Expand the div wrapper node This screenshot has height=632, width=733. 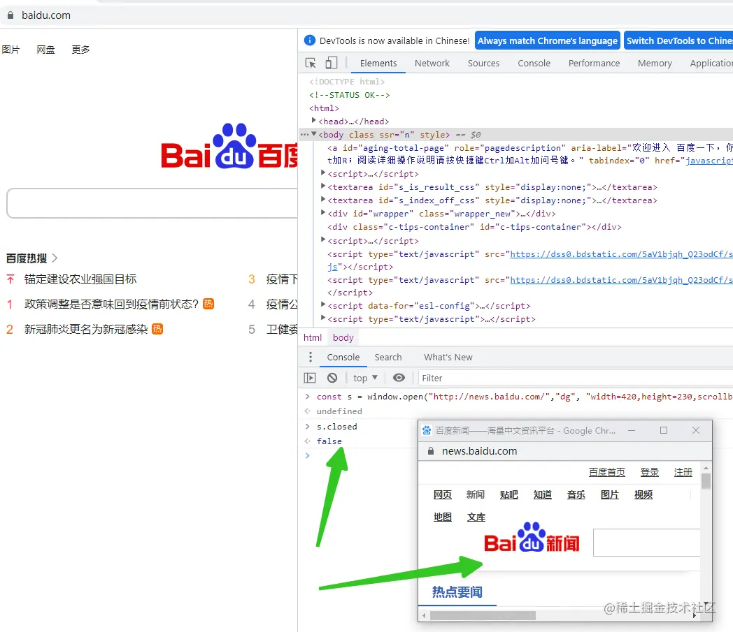pos(322,212)
